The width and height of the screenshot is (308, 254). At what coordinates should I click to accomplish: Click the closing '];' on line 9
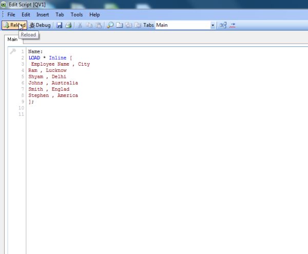(31, 102)
